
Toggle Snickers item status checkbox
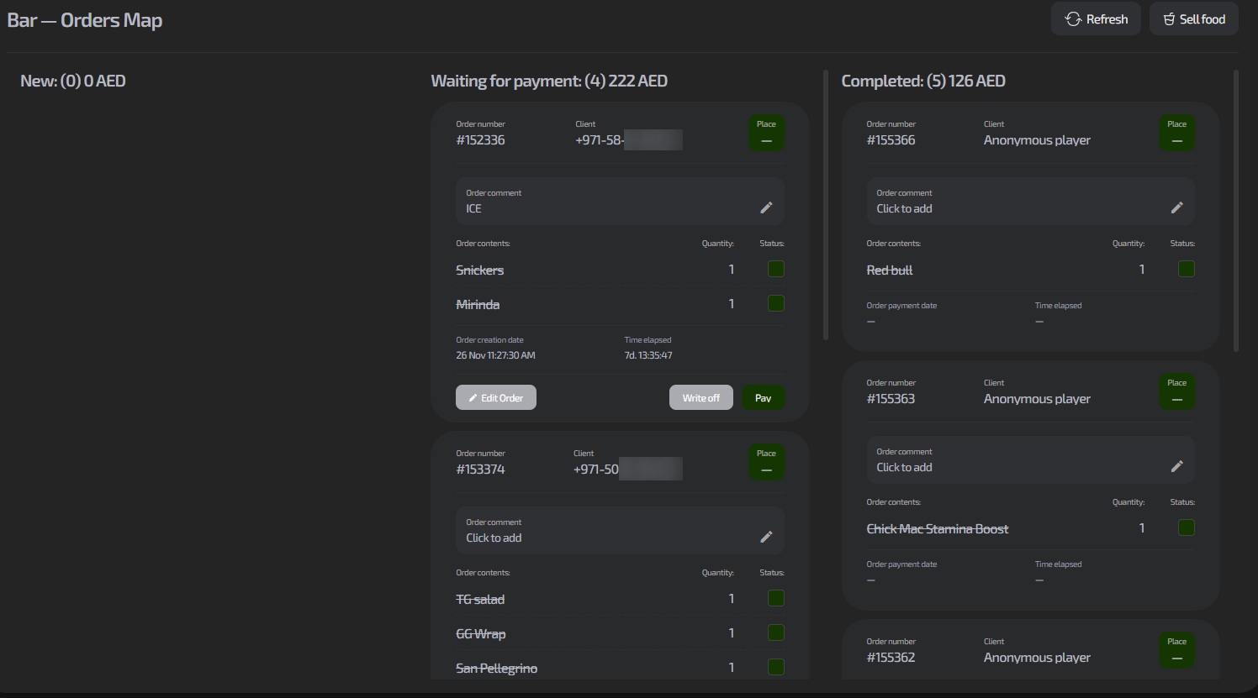776,269
